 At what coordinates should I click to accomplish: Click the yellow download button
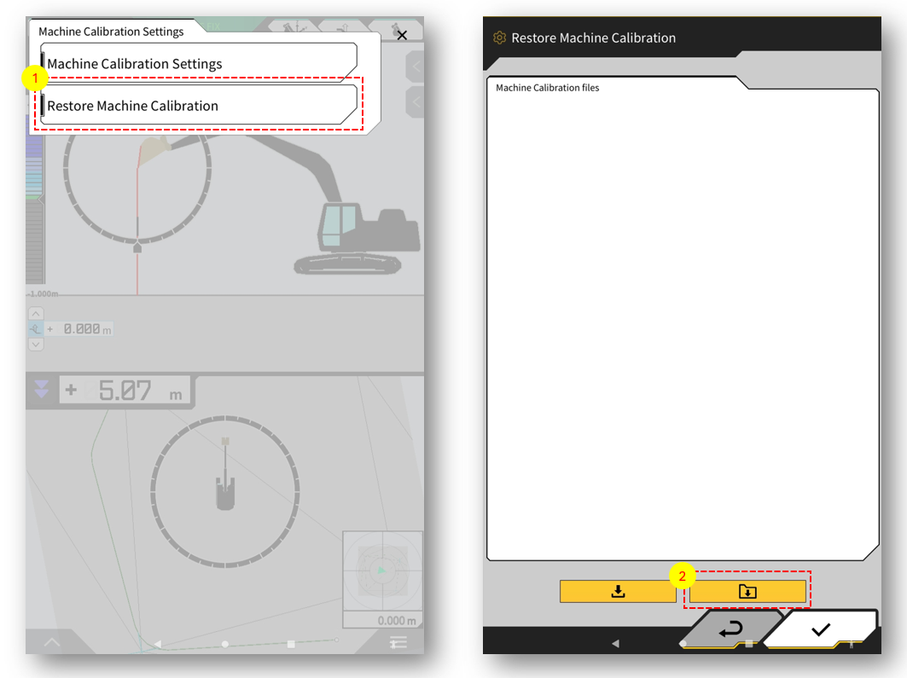click(x=618, y=591)
